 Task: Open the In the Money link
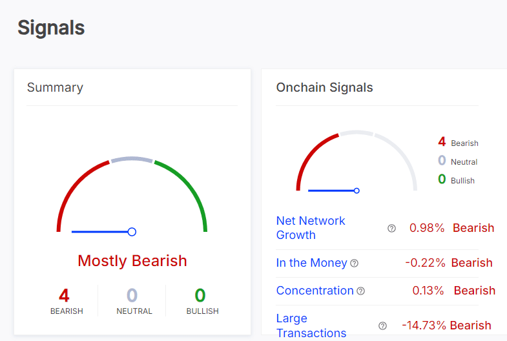tap(311, 263)
